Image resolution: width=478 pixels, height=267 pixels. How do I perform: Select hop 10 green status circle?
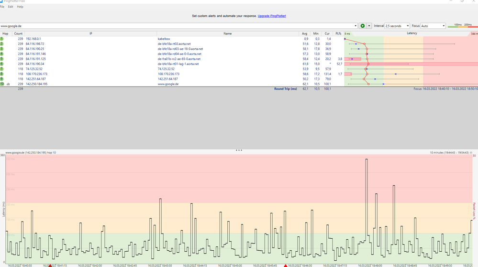(x=2, y=84)
